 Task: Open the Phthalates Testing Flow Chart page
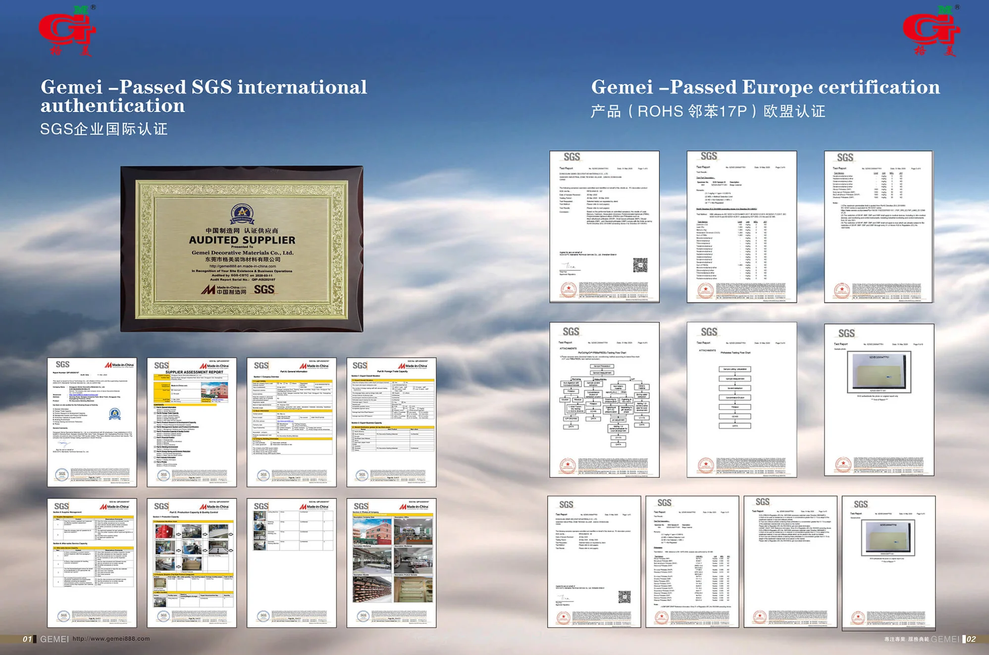741,400
